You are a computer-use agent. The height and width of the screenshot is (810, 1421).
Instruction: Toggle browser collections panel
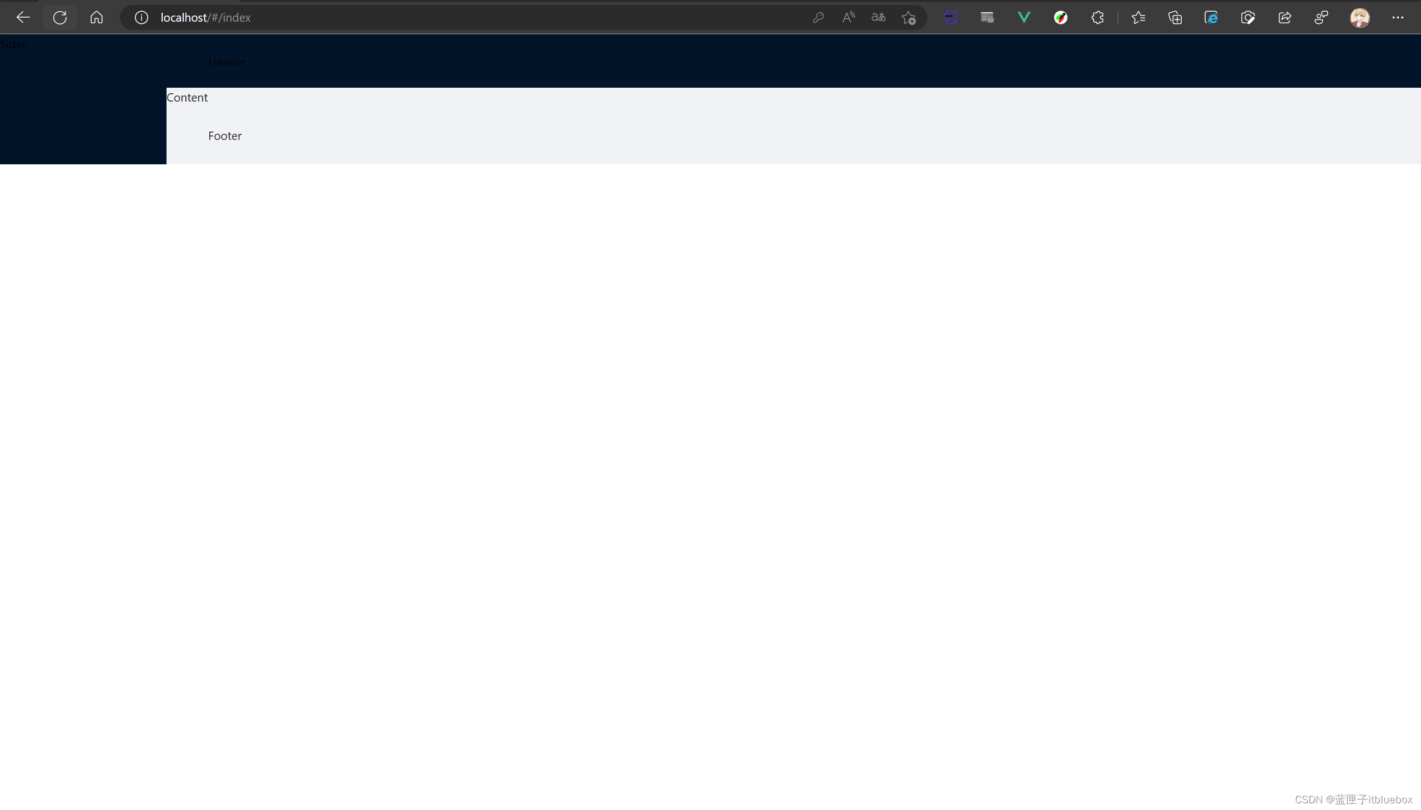point(1175,18)
